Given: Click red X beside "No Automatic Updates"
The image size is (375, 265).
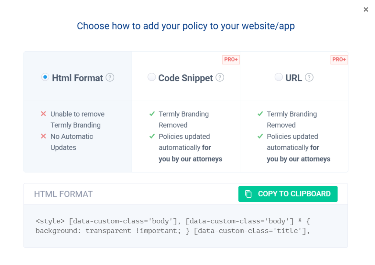Looking at the screenshot, I should (x=43, y=137).
